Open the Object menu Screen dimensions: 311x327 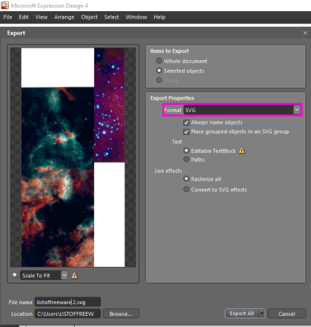pos(89,17)
